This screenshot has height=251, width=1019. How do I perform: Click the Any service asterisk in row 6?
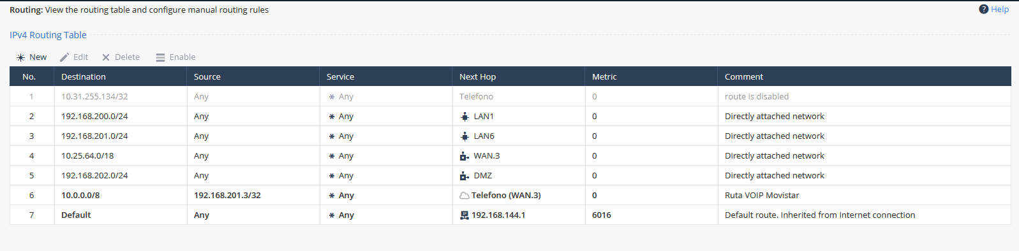(x=332, y=196)
